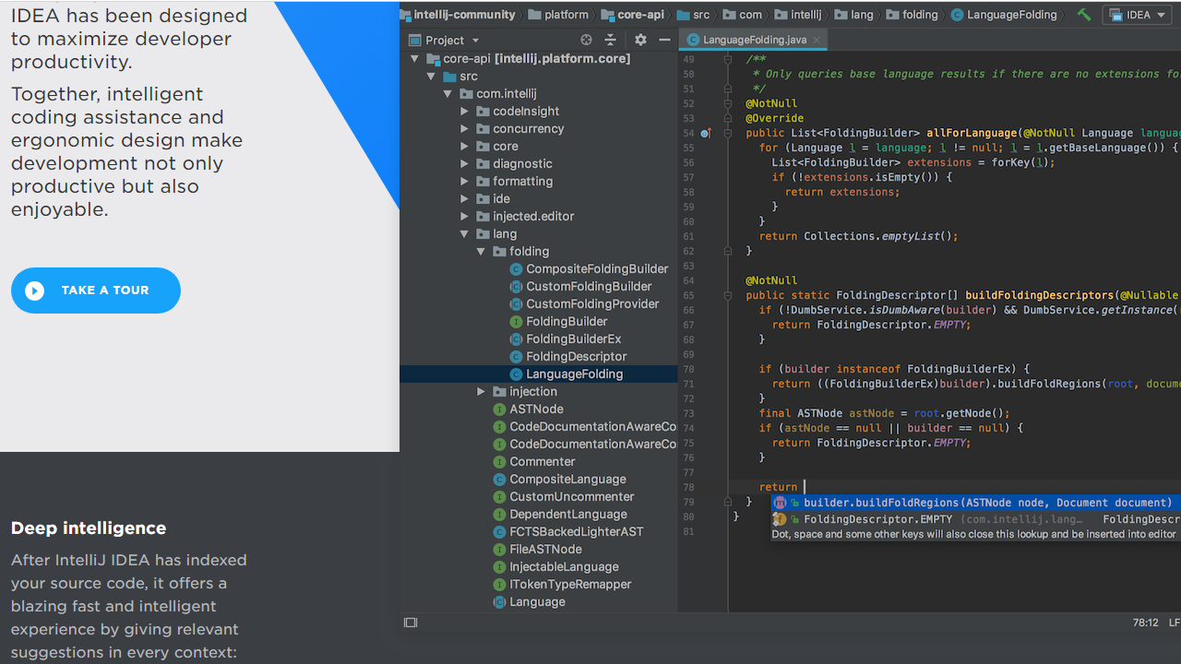Click the locate file crosshair icon
The height and width of the screenshot is (664, 1181).
[x=586, y=40]
